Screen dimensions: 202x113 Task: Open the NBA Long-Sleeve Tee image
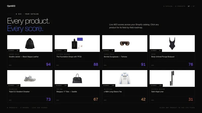click(125, 78)
